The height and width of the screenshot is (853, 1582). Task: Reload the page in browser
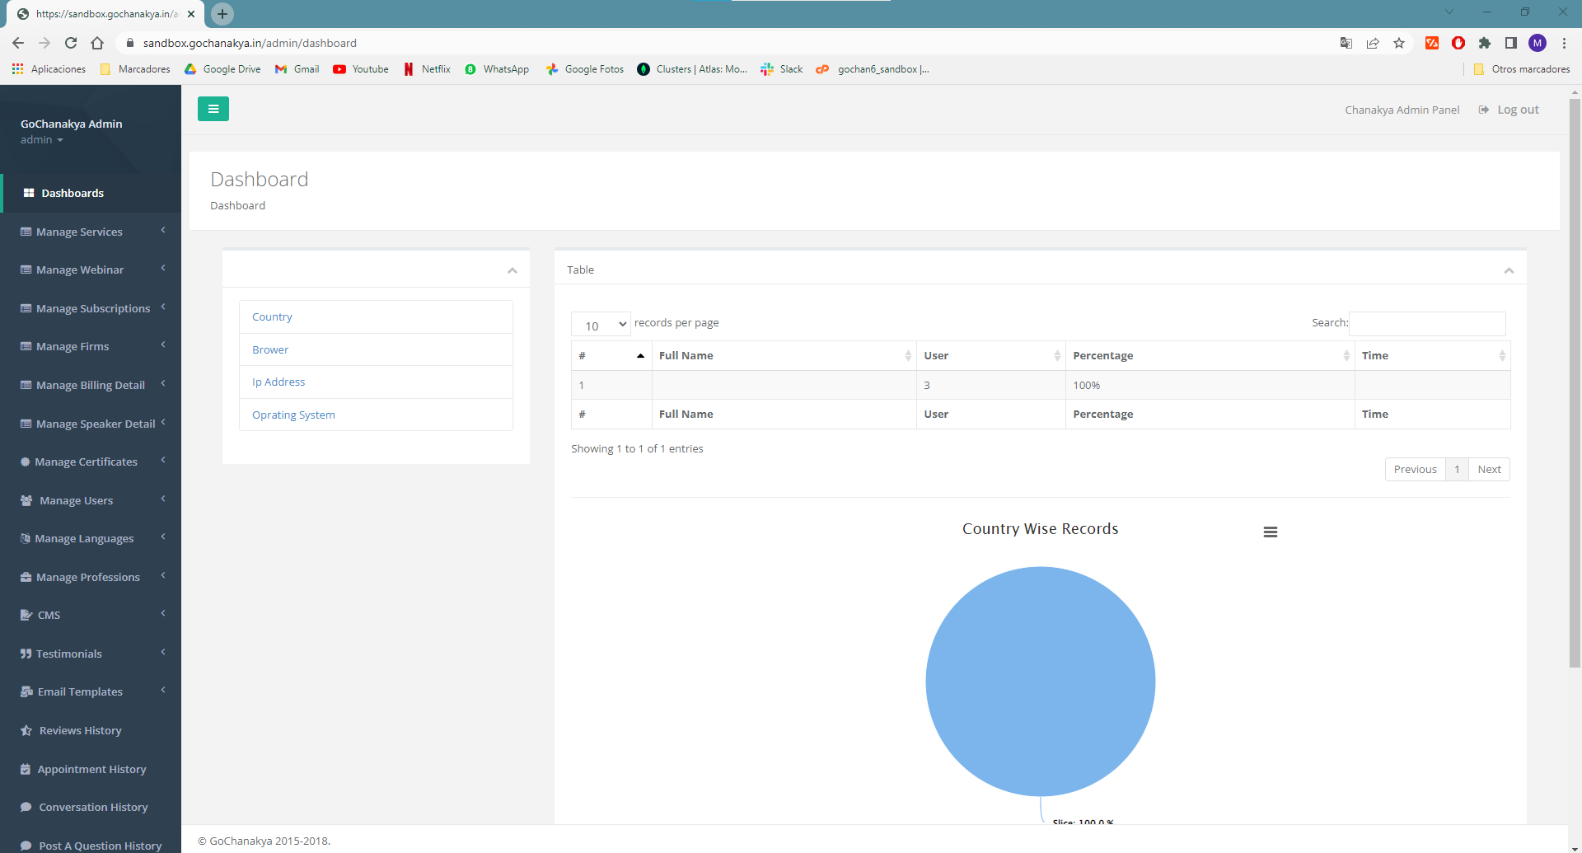(x=71, y=43)
